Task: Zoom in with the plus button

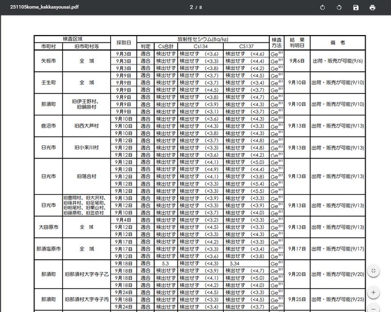Action: coord(373,292)
